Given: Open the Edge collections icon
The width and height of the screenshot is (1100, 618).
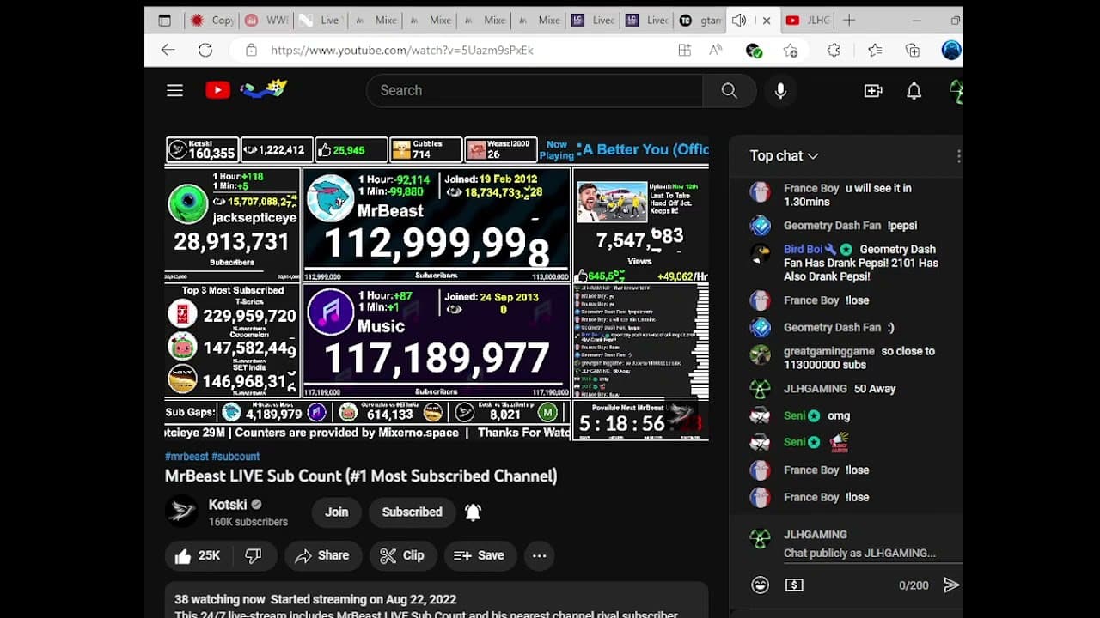Looking at the screenshot, I should coord(913,50).
